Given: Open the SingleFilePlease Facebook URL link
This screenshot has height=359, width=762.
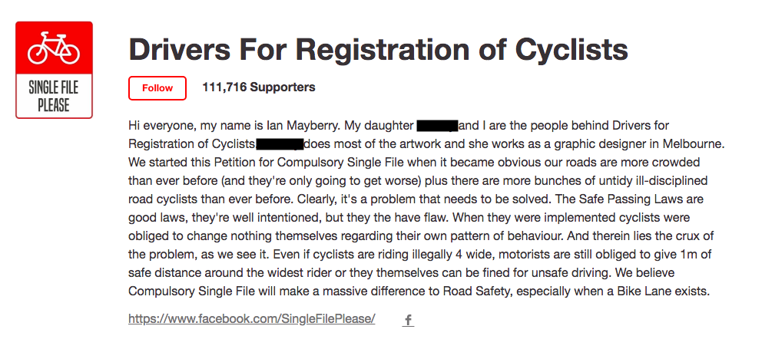Looking at the screenshot, I should click(x=251, y=318).
